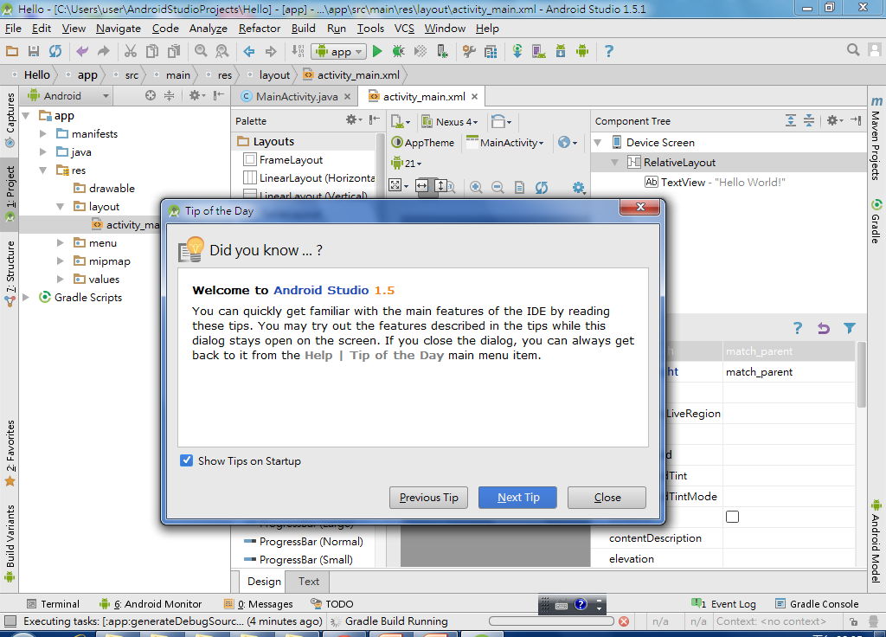Screen dimensions: 886x637
Task: Click the Zoom Out design icon
Action: point(498,187)
